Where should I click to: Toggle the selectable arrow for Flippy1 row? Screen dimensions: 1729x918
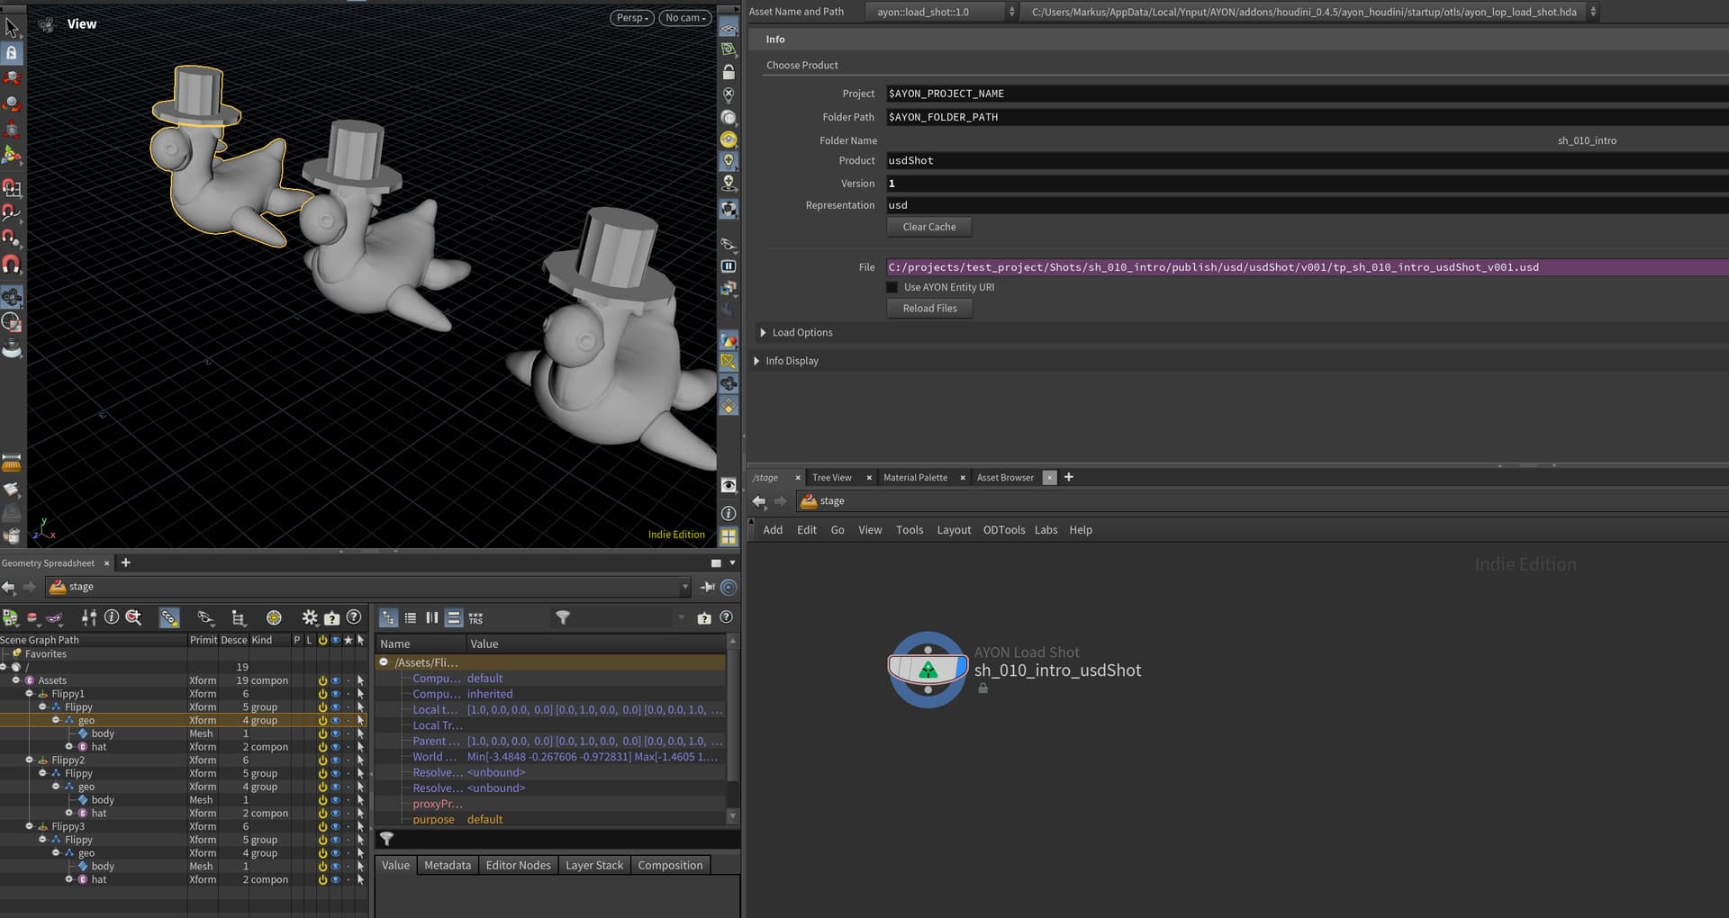(x=360, y=694)
